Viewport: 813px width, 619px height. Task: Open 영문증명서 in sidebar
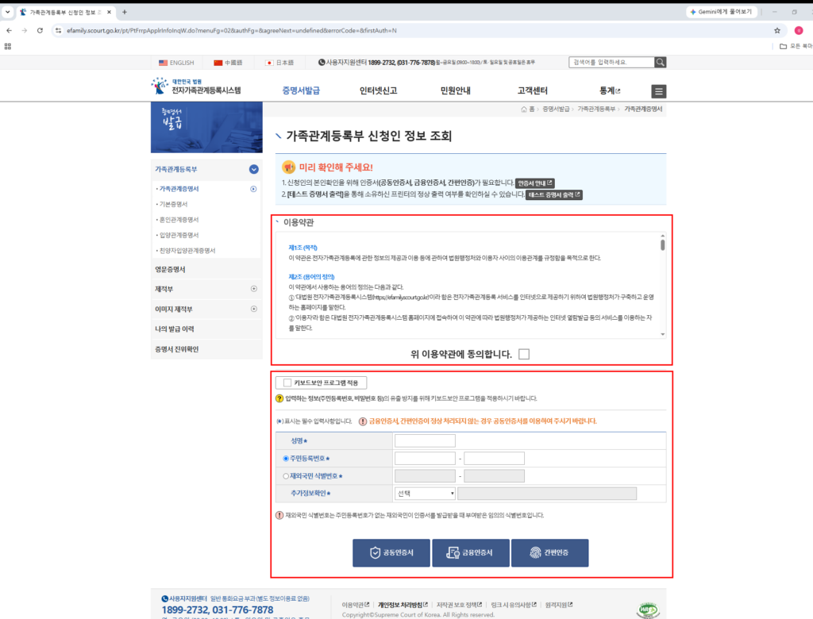(170, 270)
